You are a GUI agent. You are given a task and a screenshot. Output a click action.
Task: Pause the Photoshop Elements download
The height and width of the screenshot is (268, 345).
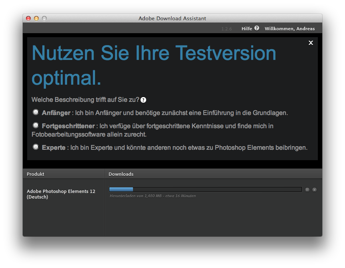(x=307, y=190)
